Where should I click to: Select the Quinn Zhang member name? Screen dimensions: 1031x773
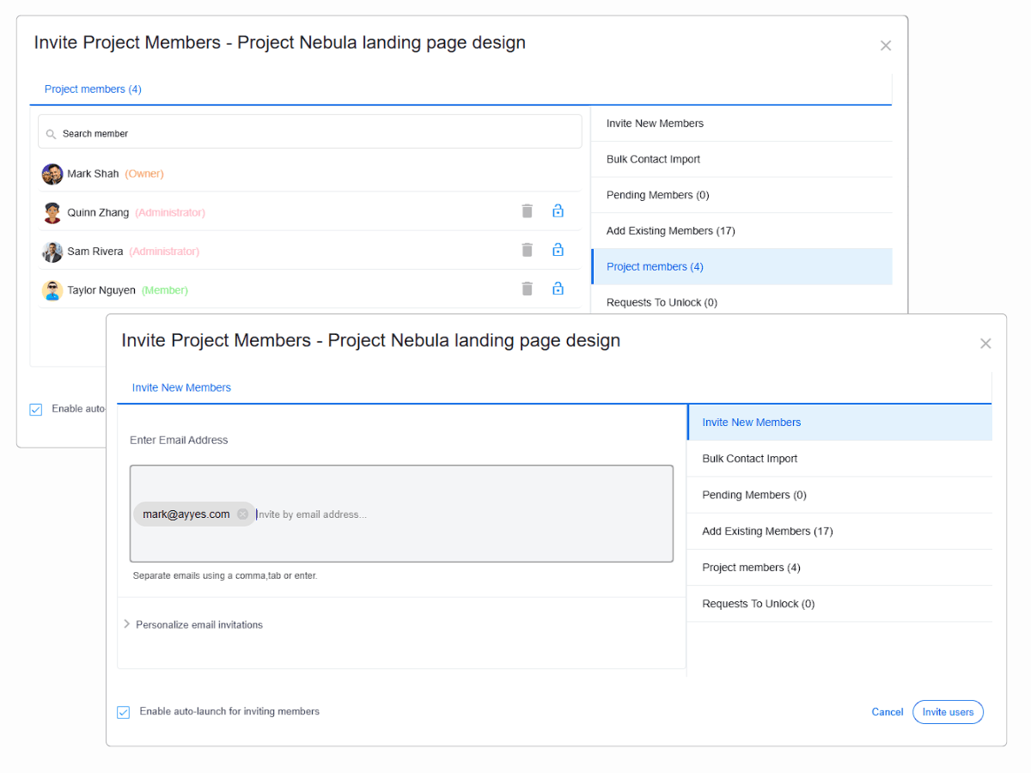pos(98,212)
